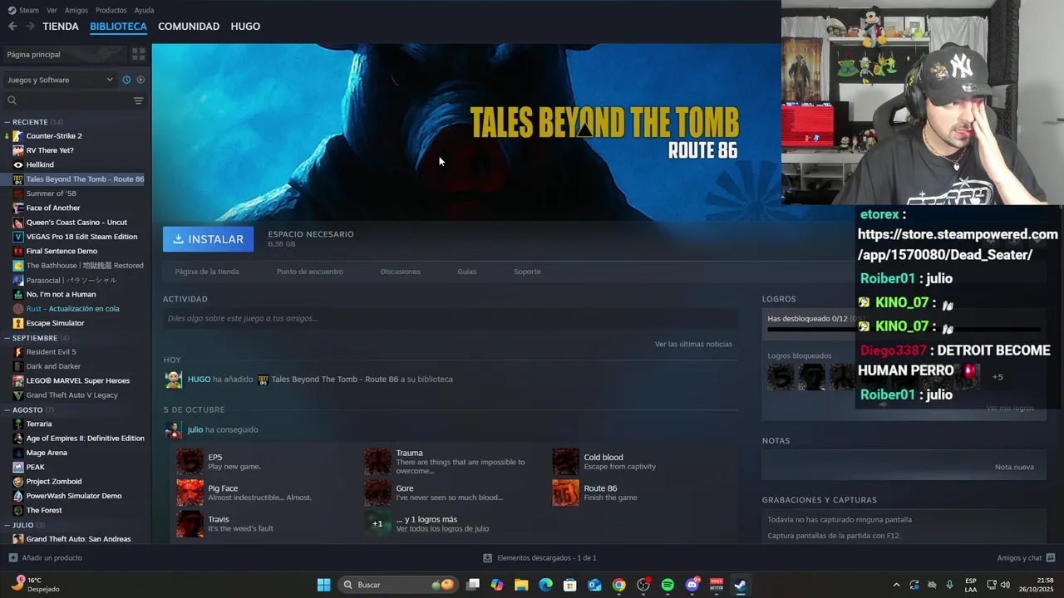1064x598 pixels.
Task: Collapse the SEPTIEMBRE section
Action: 7,338
